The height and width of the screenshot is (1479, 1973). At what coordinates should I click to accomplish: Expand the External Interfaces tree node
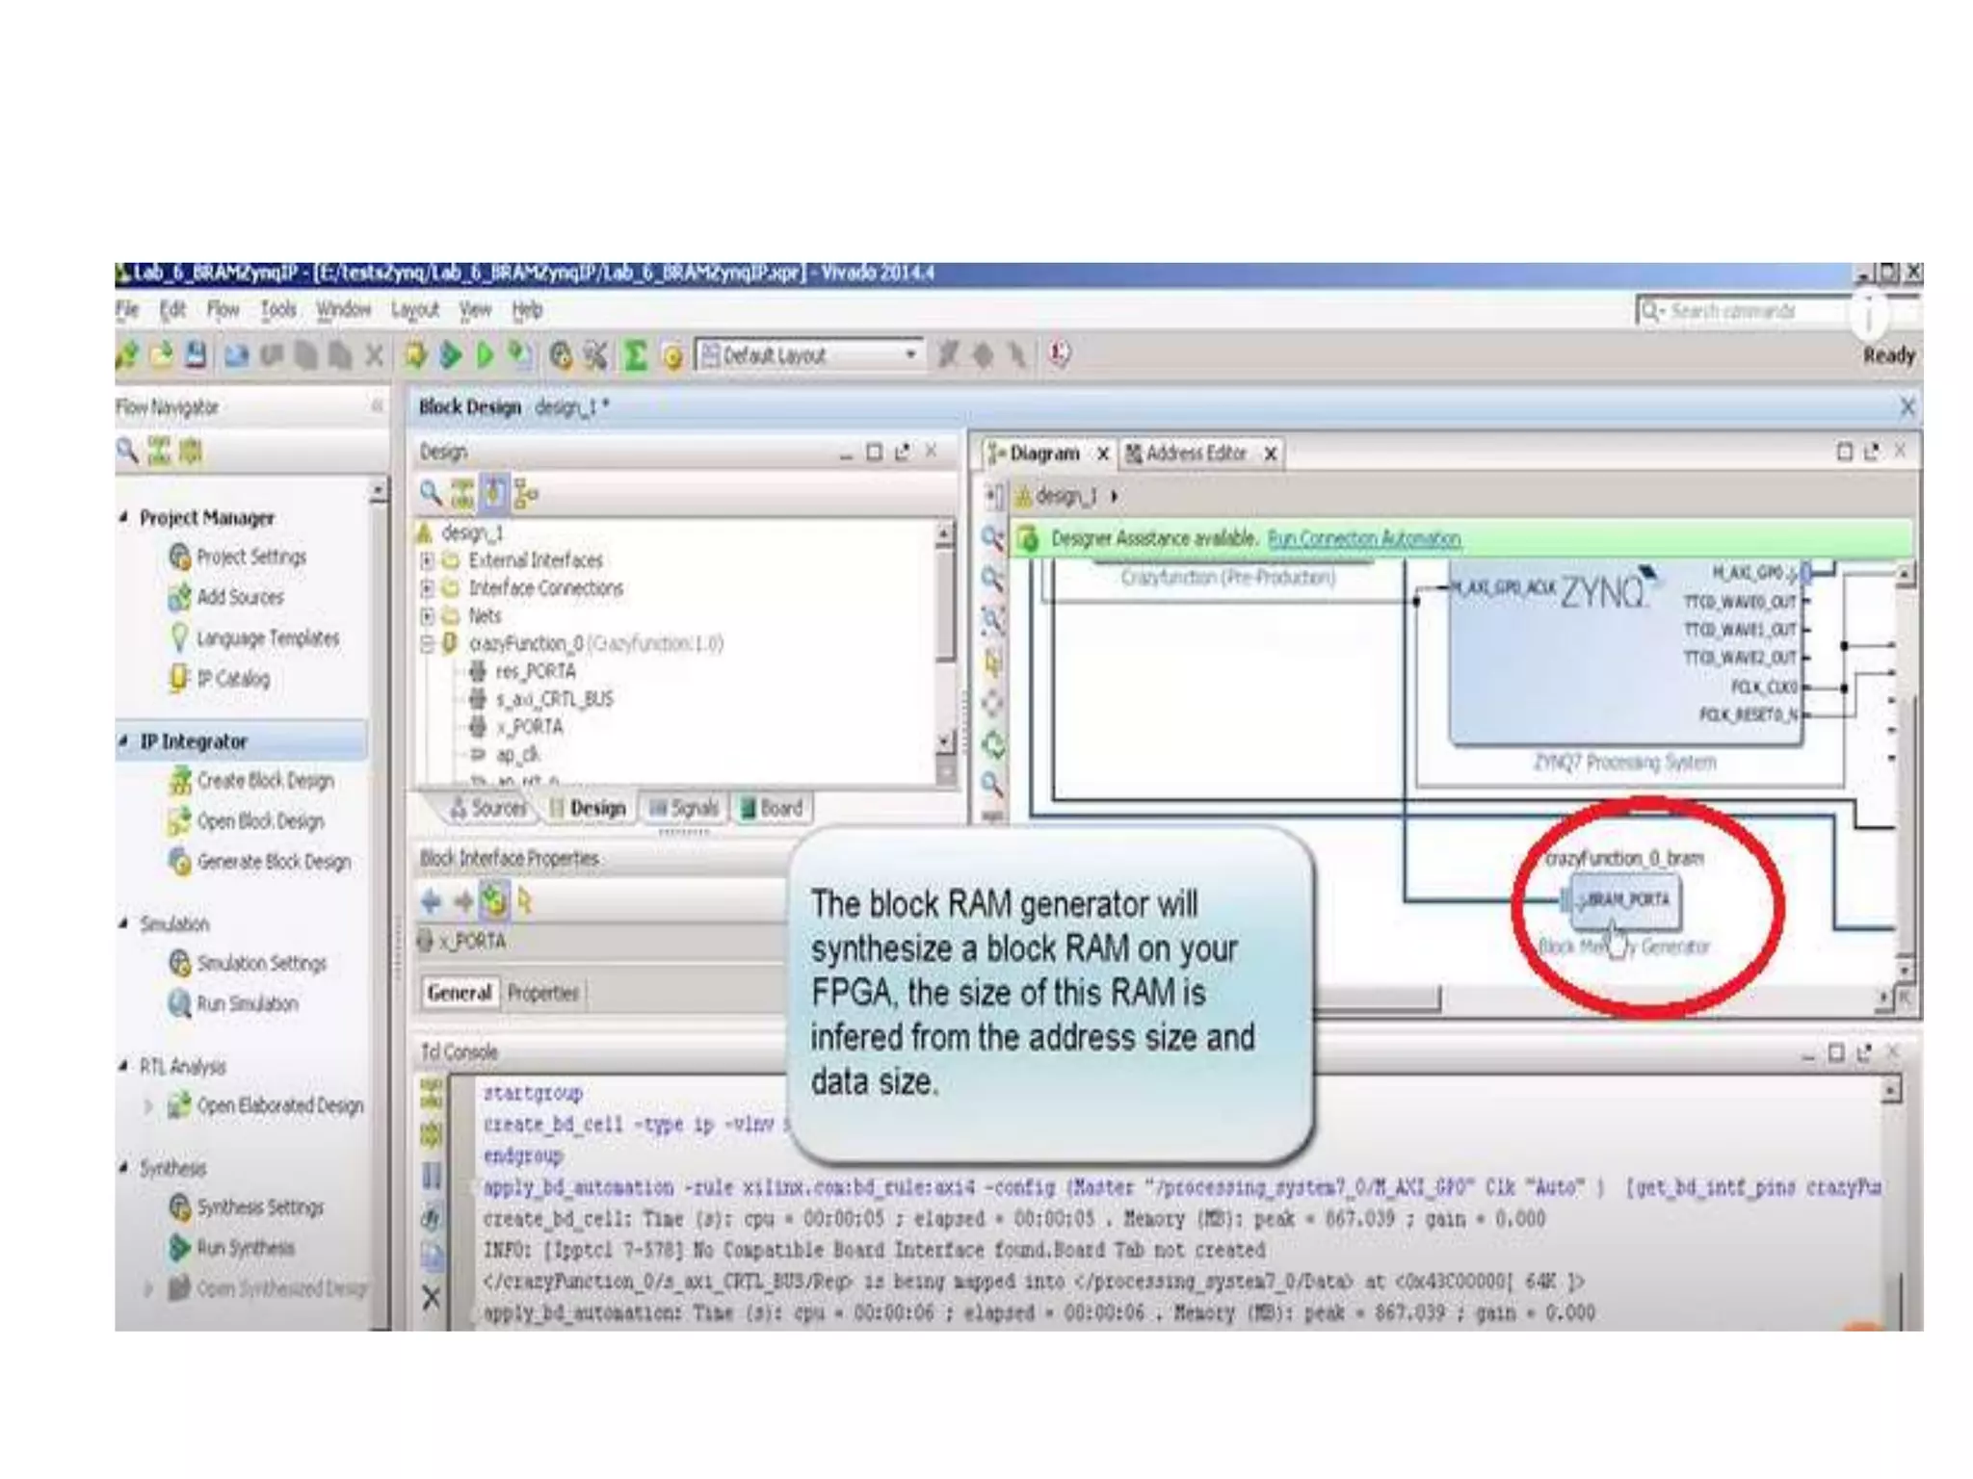[x=427, y=560]
